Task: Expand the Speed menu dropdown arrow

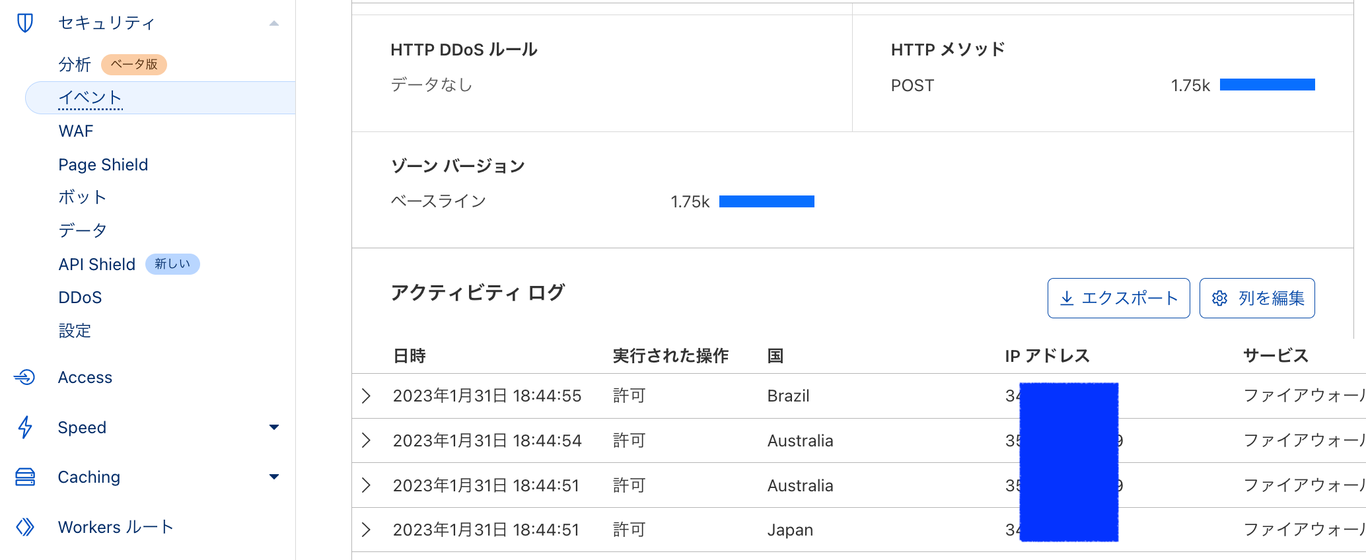Action: pyautogui.click(x=274, y=427)
